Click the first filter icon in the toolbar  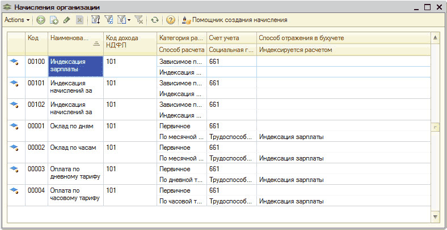[x=95, y=20]
